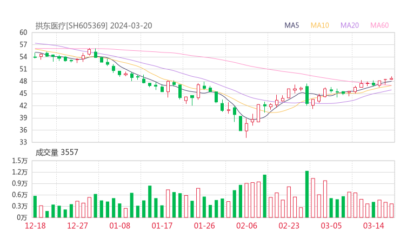Click the MA60 legend label
The image size is (400, 238).
tap(379, 25)
